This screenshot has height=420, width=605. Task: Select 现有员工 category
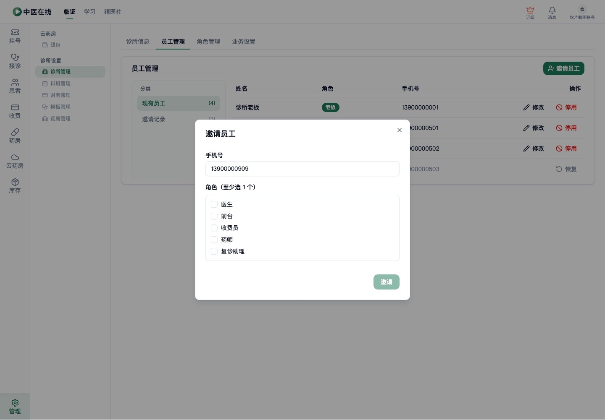(179, 103)
